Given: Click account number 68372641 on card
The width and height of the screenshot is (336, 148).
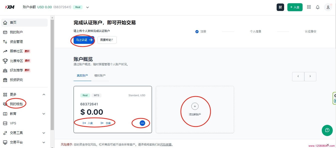Looking at the screenshot, I should pyautogui.click(x=89, y=104).
